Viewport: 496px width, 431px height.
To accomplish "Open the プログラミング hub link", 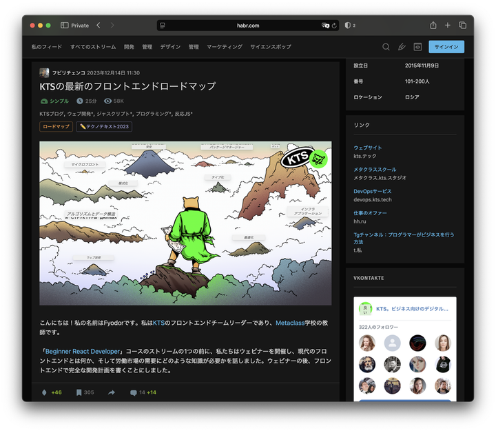I will pos(154,114).
